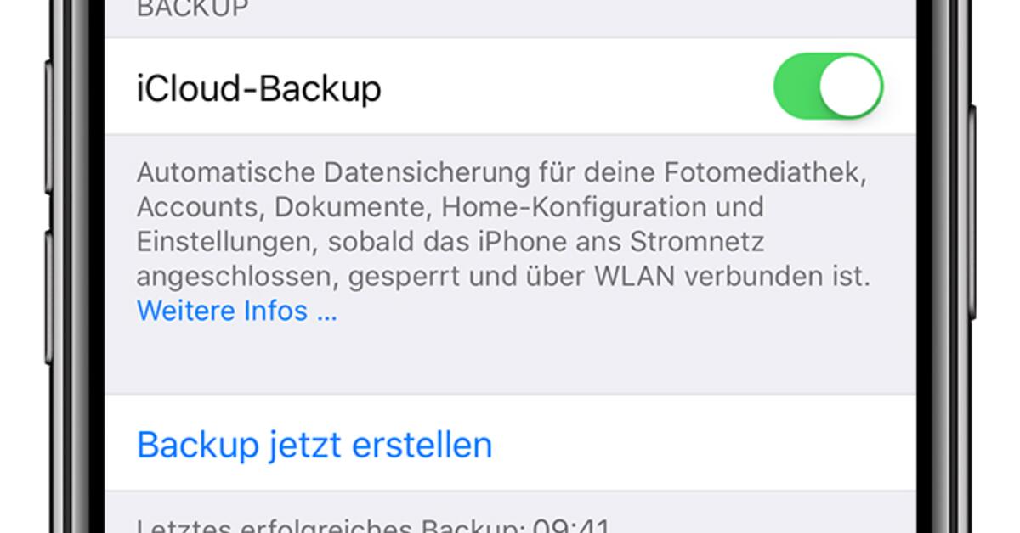
Task: Toggle the iCloud-Backup switch off
Action: click(x=828, y=87)
